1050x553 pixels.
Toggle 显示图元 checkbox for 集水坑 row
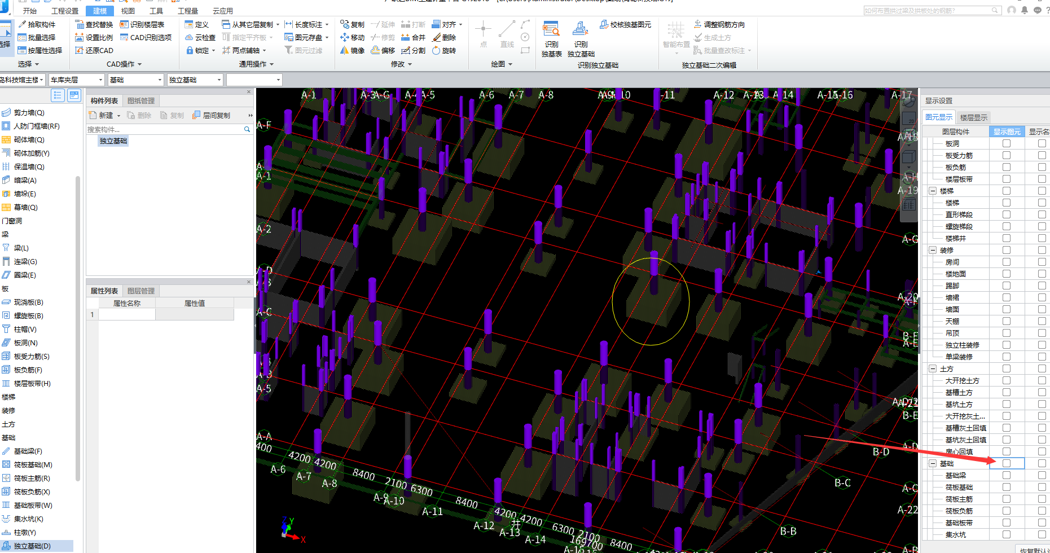pyautogui.click(x=1006, y=534)
